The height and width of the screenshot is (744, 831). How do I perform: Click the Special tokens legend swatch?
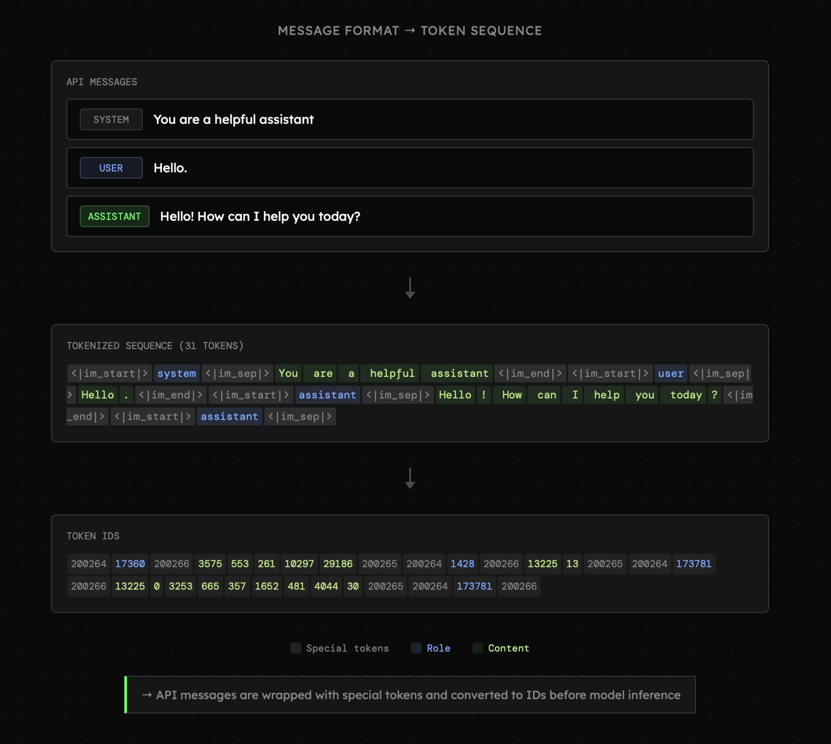click(295, 648)
